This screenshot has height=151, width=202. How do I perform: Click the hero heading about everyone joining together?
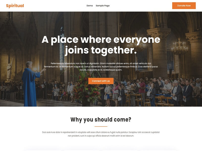pyautogui.click(x=101, y=45)
